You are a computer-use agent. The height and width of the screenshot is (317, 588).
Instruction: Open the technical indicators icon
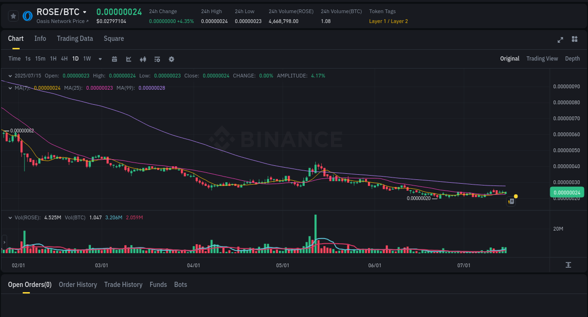pos(157,59)
